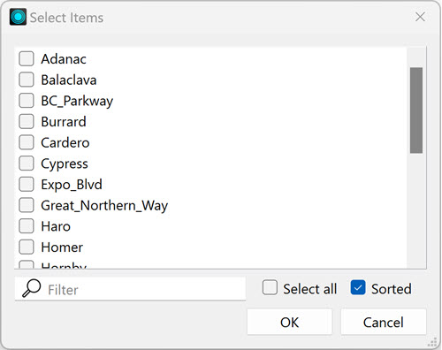Click the magnifying glass filter icon
442x350 pixels.
click(31, 288)
